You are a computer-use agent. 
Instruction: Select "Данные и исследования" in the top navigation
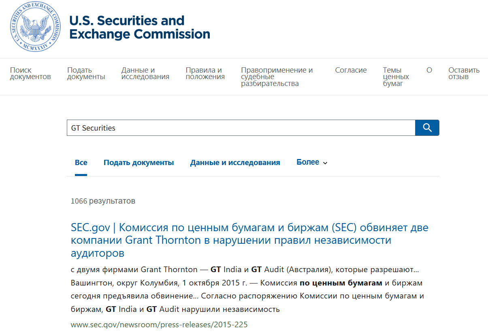pos(145,73)
